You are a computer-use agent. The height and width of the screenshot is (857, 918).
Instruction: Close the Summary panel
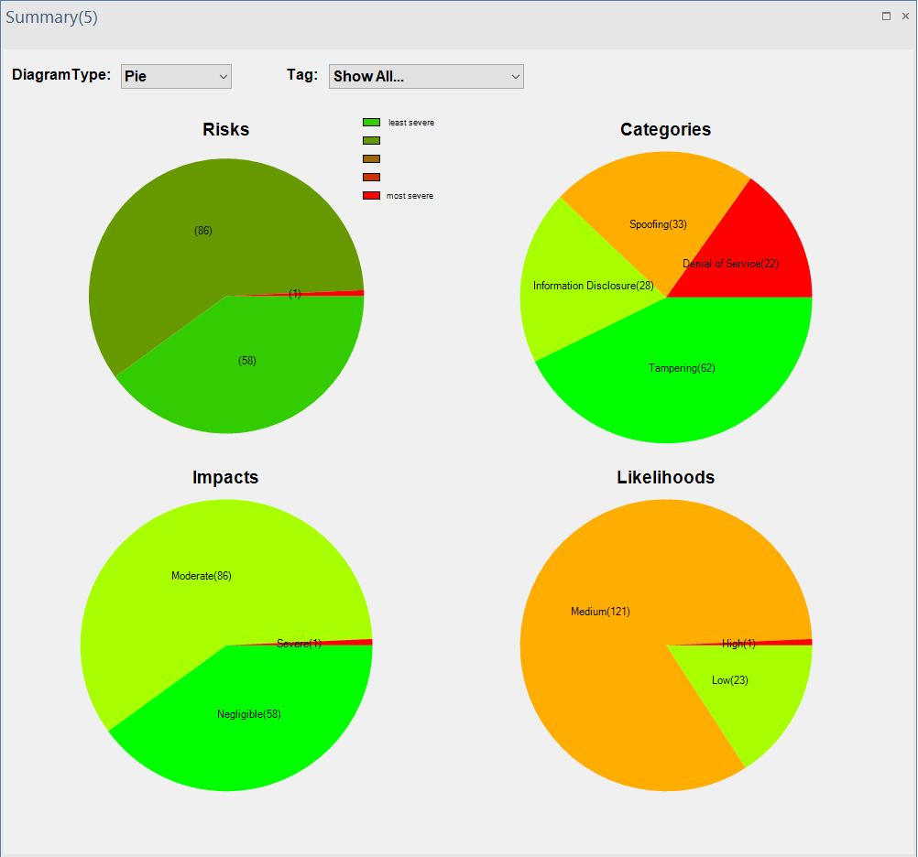click(905, 16)
